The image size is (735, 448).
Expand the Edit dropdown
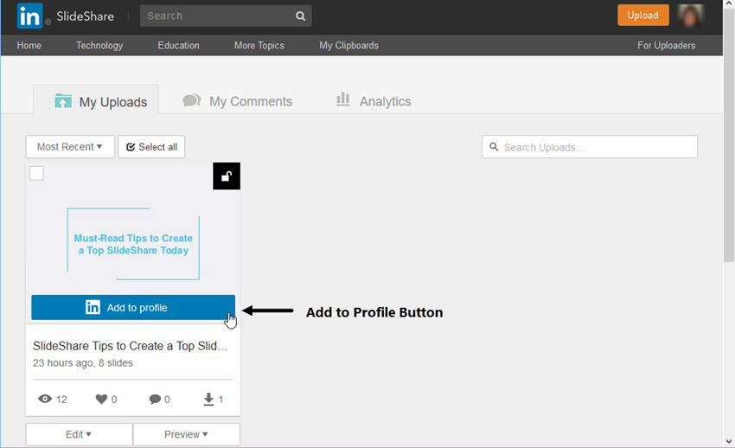pyautogui.click(x=80, y=434)
